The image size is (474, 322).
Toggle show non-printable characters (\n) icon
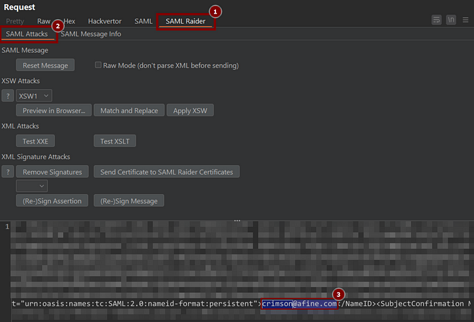451,20
